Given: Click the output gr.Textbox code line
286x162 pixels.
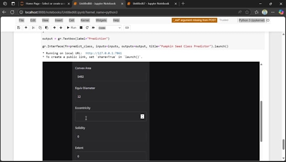Looking at the screenshot, I should point(76,39).
